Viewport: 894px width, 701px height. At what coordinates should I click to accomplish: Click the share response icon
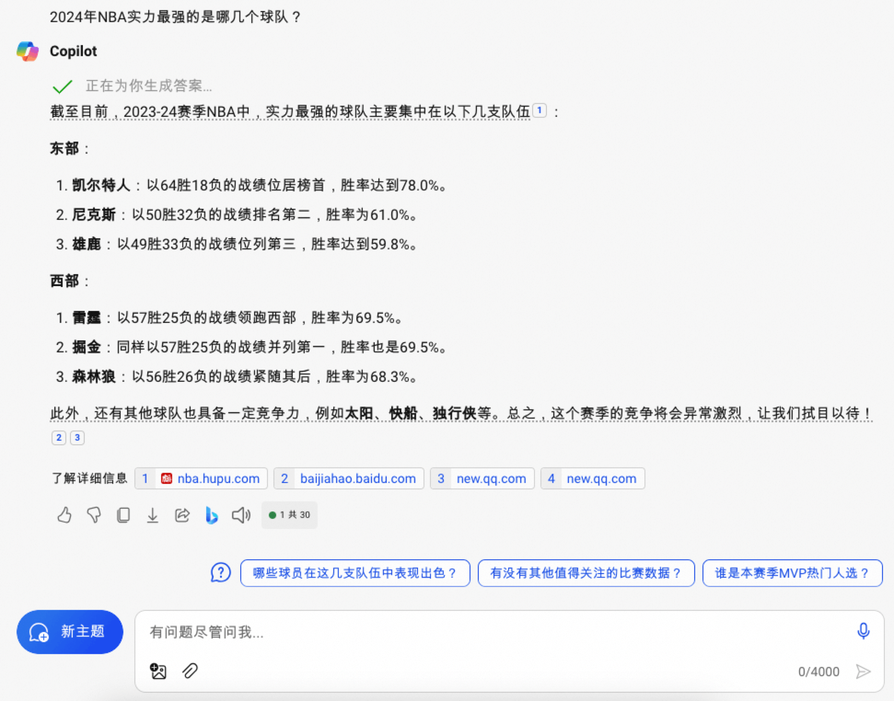tap(182, 515)
